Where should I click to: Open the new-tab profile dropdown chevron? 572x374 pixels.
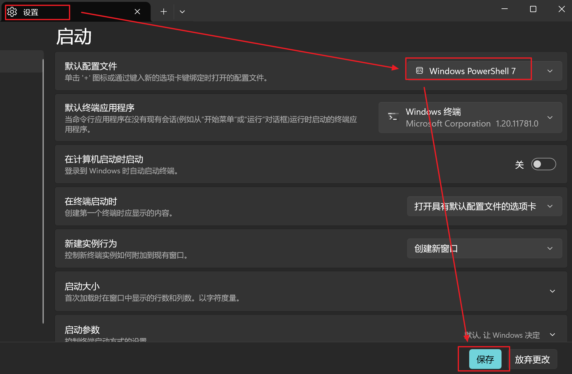click(182, 12)
